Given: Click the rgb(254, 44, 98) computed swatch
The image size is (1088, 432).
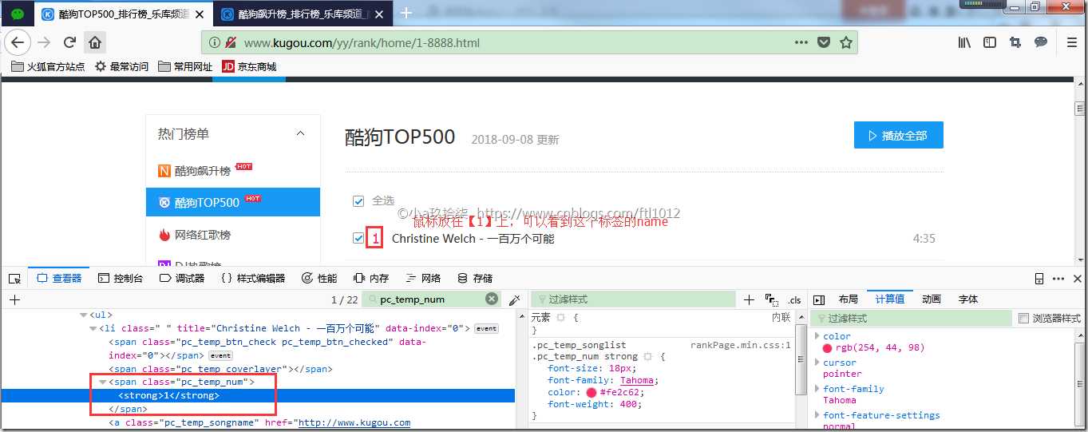Looking at the screenshot, I should (828, 348).
